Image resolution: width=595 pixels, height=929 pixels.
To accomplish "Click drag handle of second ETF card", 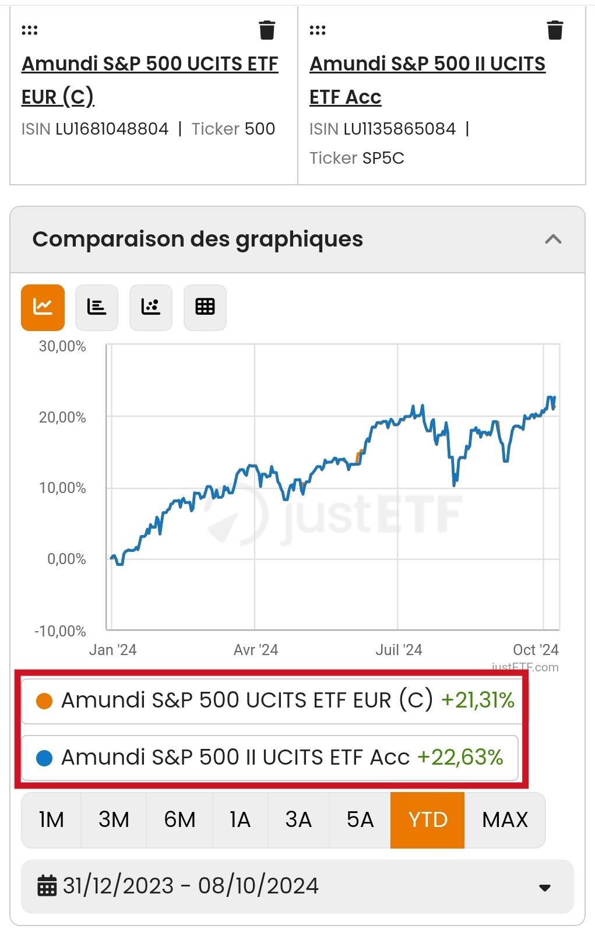I will click(x=318, y=30).
